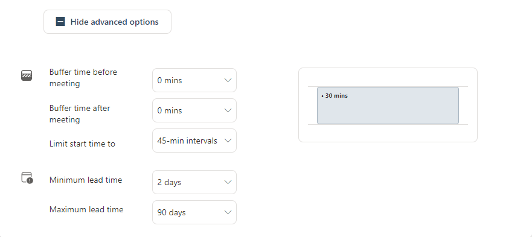
Task: Click the chevron arrow next to 45-min intervals
Action: tap(228, 141)
